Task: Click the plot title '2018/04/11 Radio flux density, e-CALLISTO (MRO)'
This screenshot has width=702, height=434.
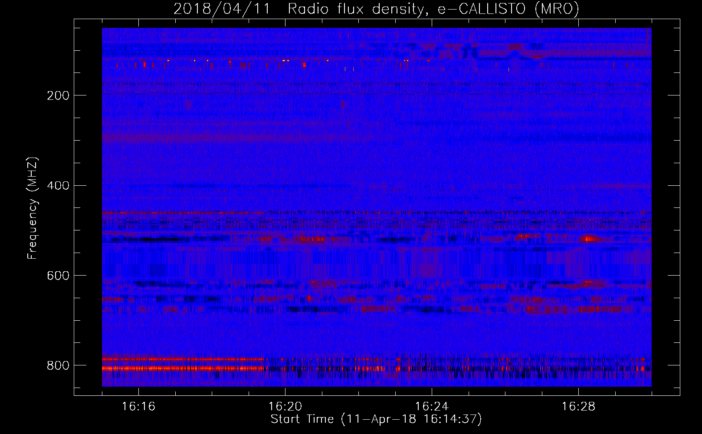Action: click(376, 9)
